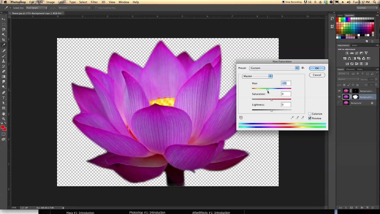Screen dimensions: 380x214
Task: Open the Preset dropdown showing Custom
Action: coord(274,68)
